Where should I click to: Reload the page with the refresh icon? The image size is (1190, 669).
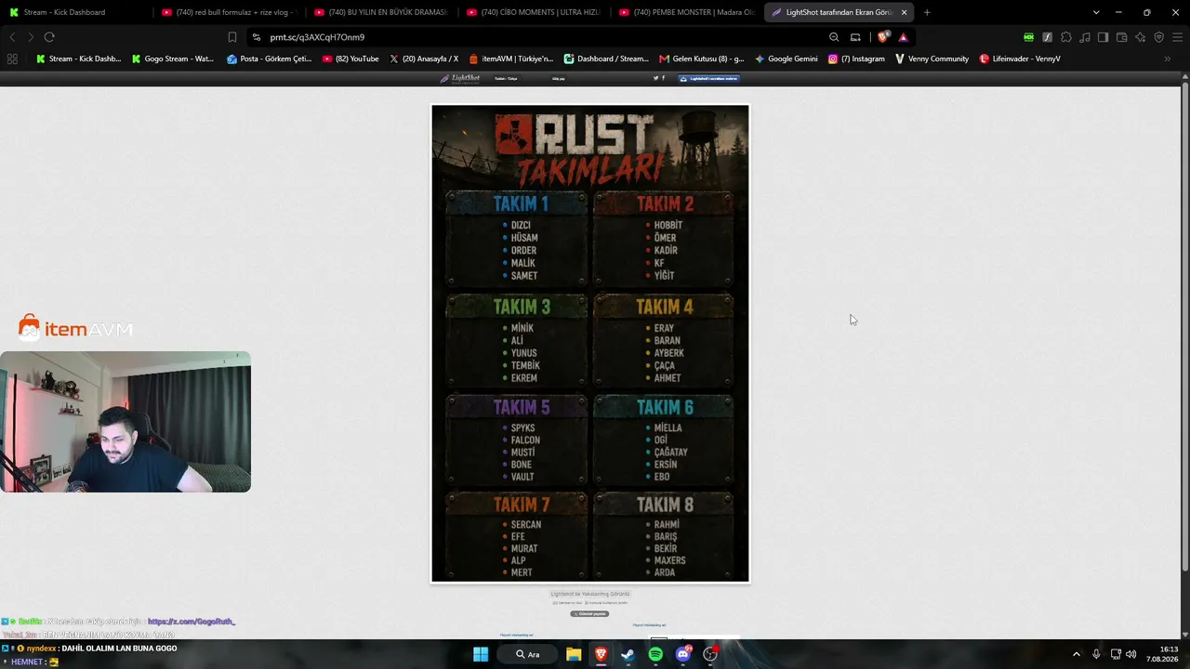pyautogui.click(x=49, y=37)
